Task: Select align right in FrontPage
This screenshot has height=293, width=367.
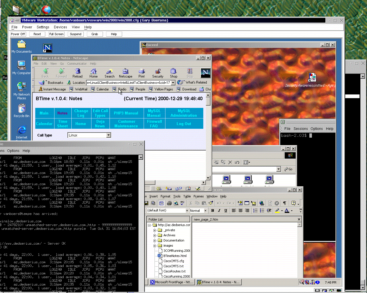Action: 247,211
